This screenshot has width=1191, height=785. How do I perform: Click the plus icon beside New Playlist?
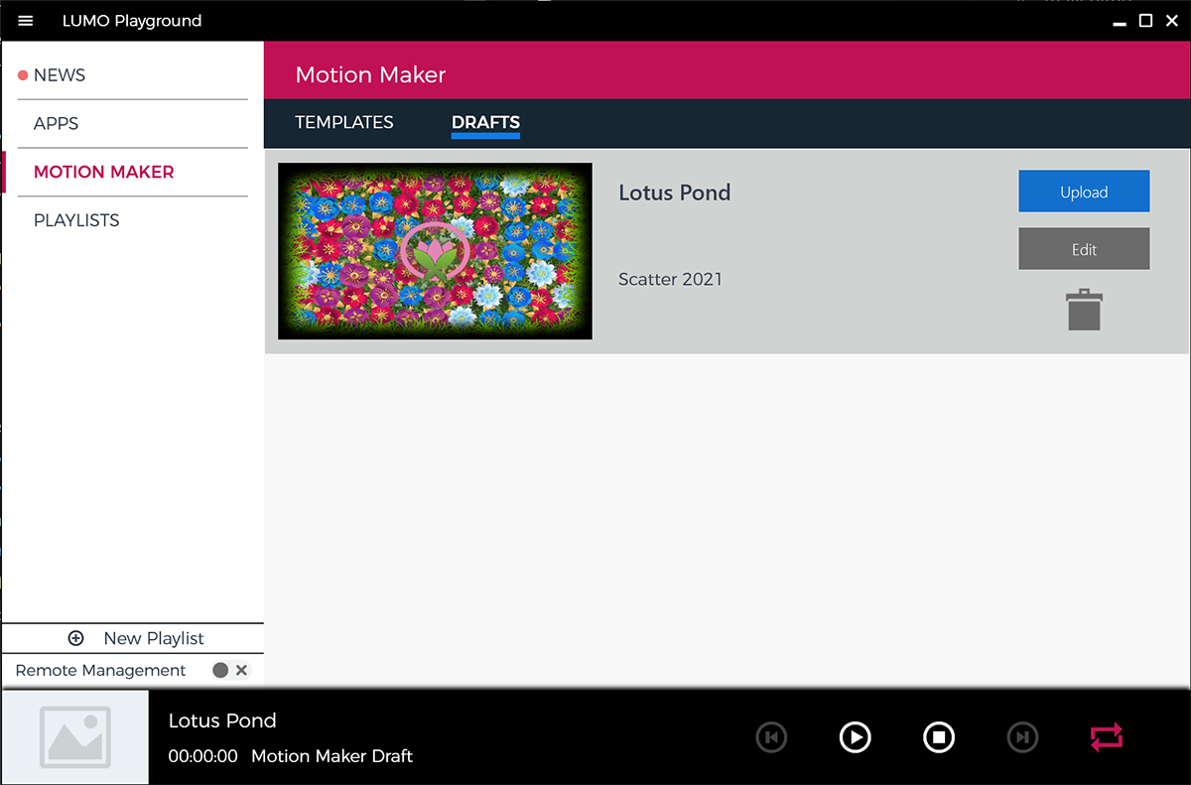tap(76, 638)
